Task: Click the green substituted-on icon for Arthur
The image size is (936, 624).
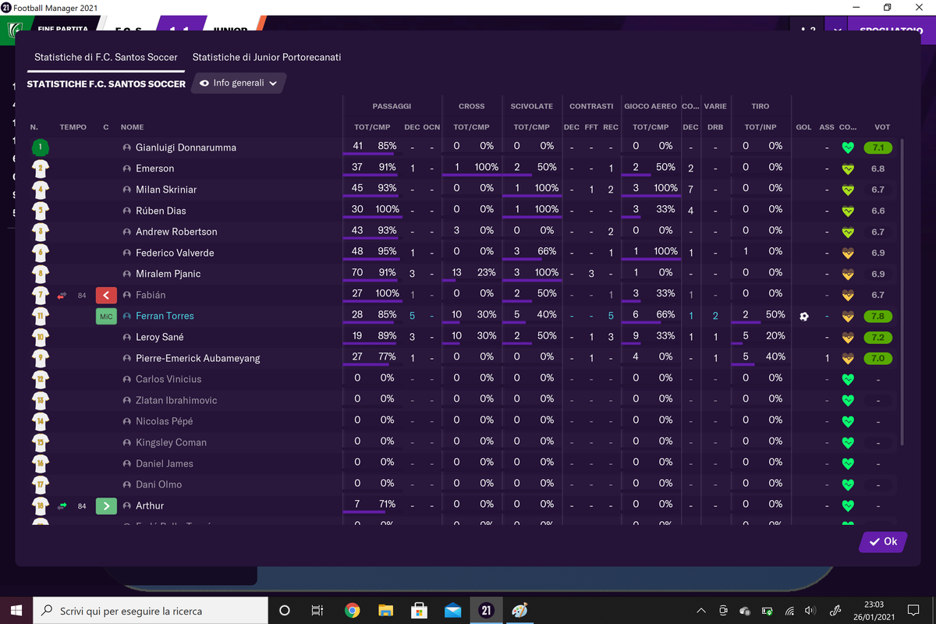Action: pos(106,505)
